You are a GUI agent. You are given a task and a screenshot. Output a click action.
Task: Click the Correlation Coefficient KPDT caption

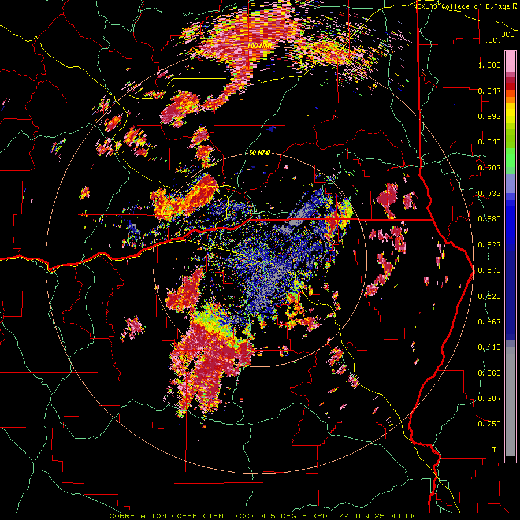(x=262, y=516)
